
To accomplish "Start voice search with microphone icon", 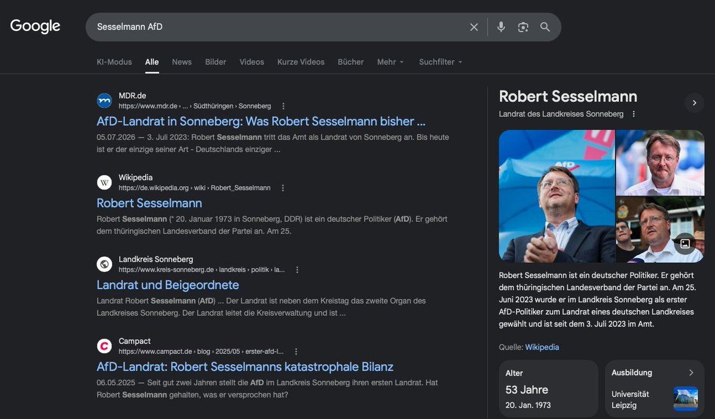I will point(501,27).
